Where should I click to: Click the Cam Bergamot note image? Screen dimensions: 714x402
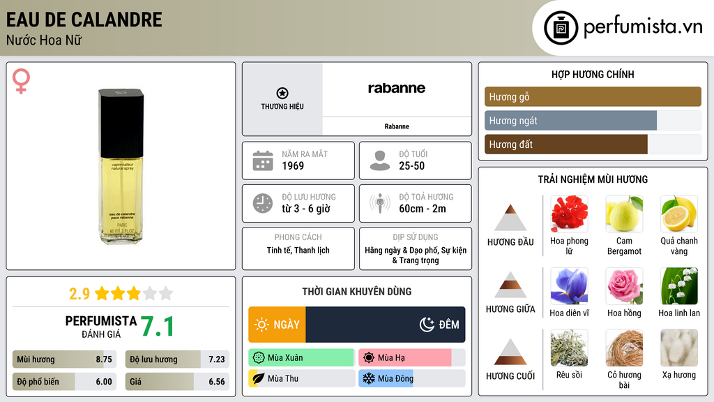pyautogui.click(x=624, y=214)
